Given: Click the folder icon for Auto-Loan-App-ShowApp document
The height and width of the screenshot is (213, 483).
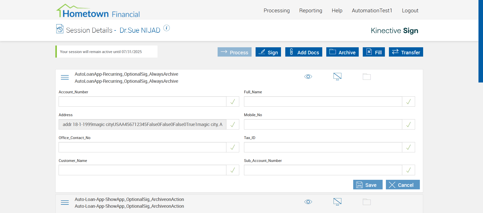Looking at the screenshot, I should 367,202.
